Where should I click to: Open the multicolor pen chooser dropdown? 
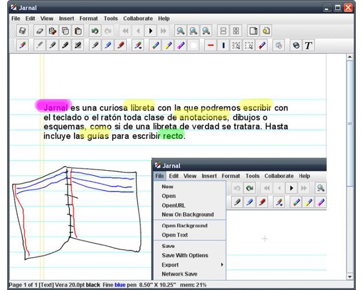pos(138,45)
